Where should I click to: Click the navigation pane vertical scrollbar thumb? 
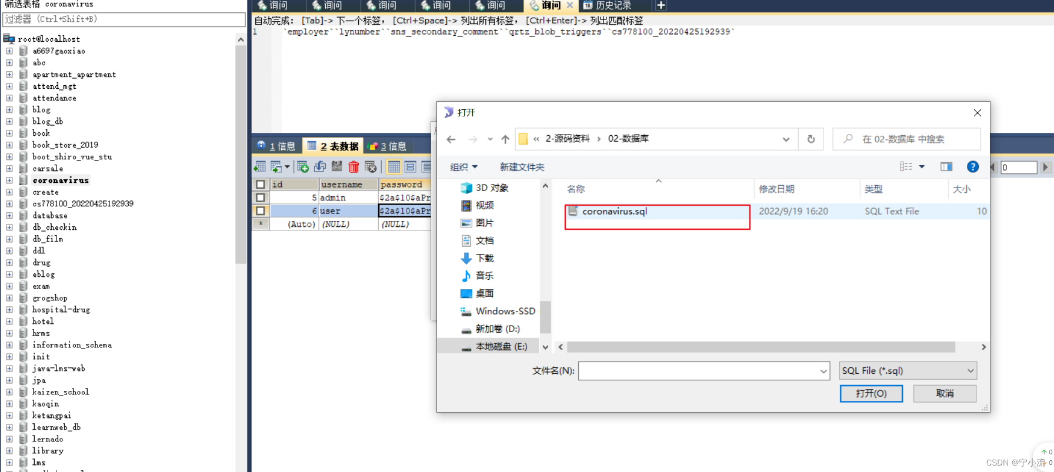(545, 317)
